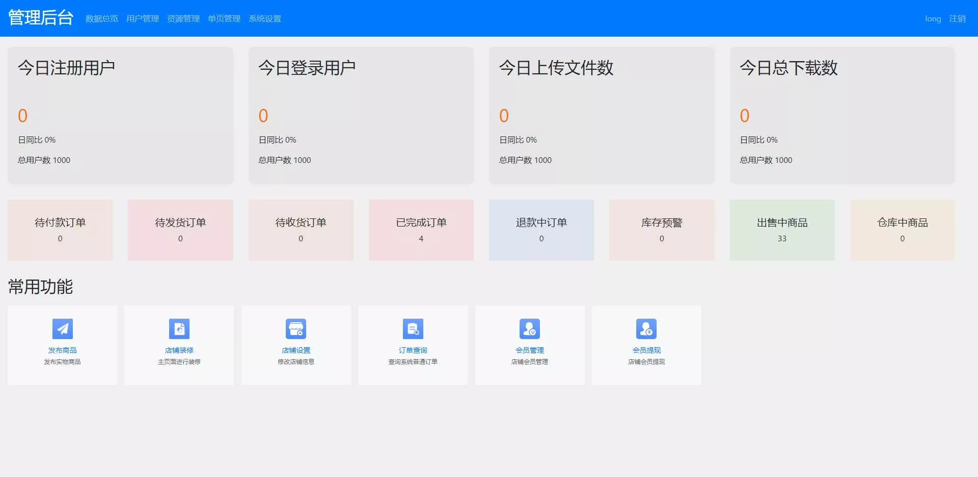The width and height of the screenshot is (978, 477).
Task: Select the 待发货订单 tile
Action: click(180, 230)
